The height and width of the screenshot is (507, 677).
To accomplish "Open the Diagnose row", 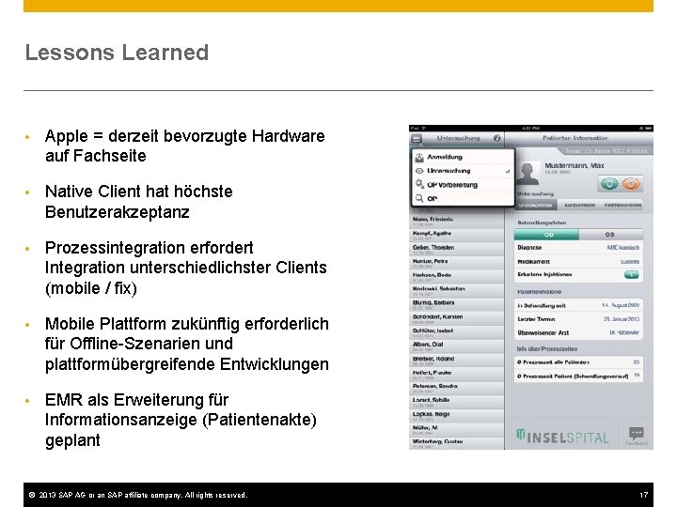I will coord(578,248).
